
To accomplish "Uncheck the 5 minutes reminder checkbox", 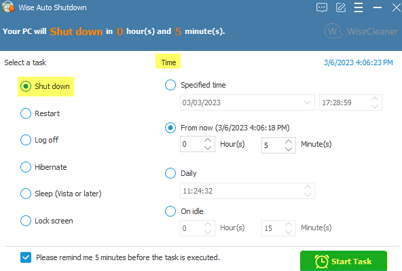I will point(26,257).
